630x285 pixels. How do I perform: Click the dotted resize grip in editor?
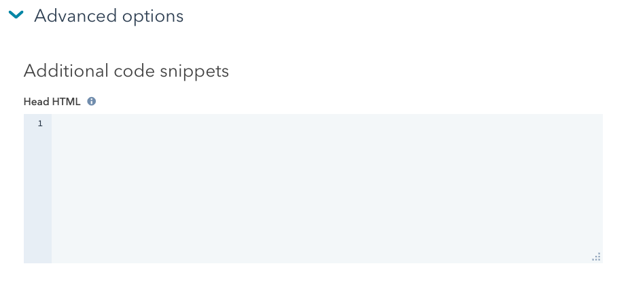click(596, 257)
